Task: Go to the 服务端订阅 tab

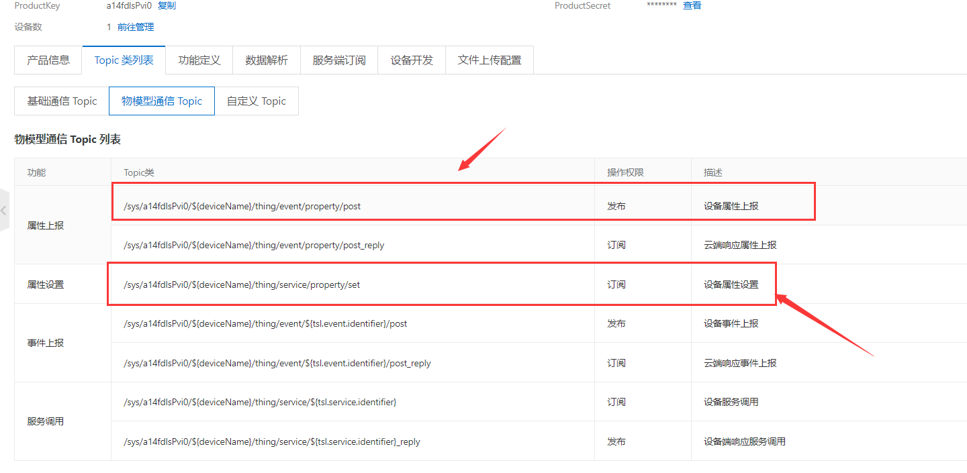Action: point(339,60)
